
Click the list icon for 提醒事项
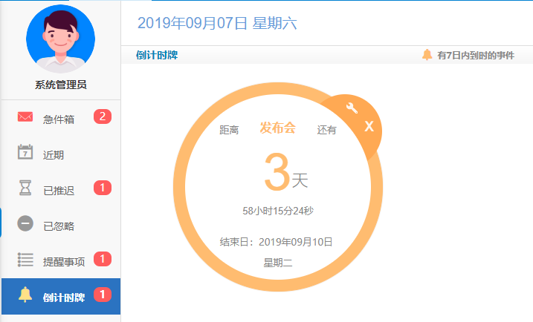(26, 260)
